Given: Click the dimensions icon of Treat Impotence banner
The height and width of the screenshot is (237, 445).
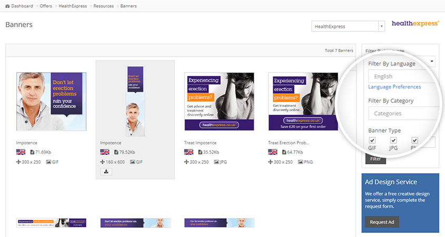Looking at the screenshot, I should [x=186, y=162].
